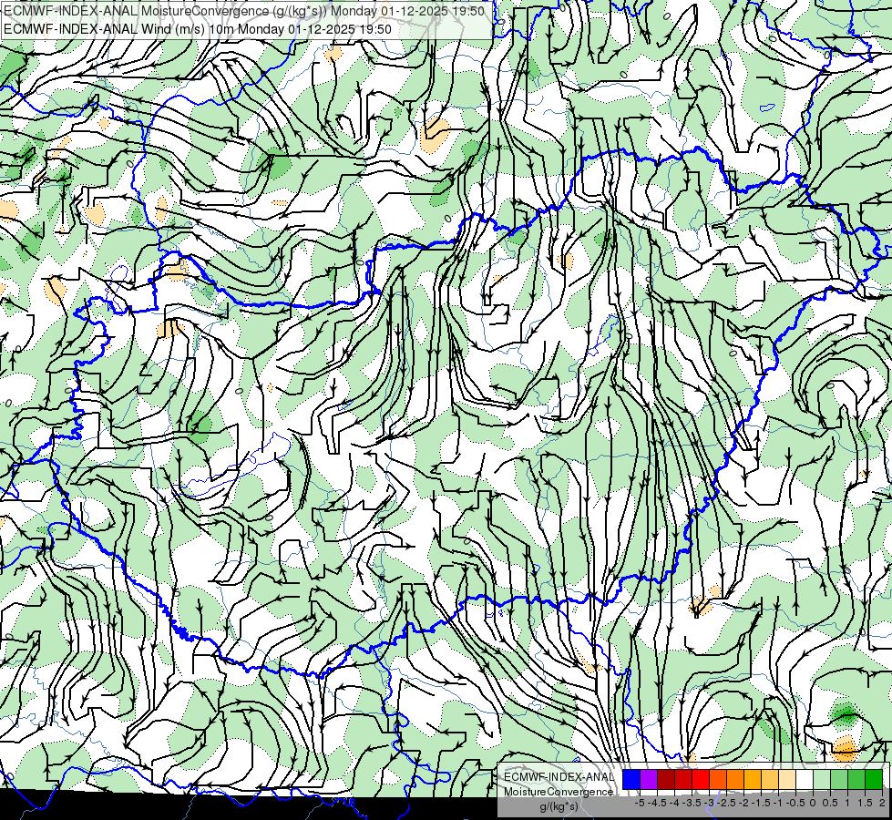Click the '-5' legend tick label
The width and height of the screenshot is (892, 820).
[x=640, y=803]
